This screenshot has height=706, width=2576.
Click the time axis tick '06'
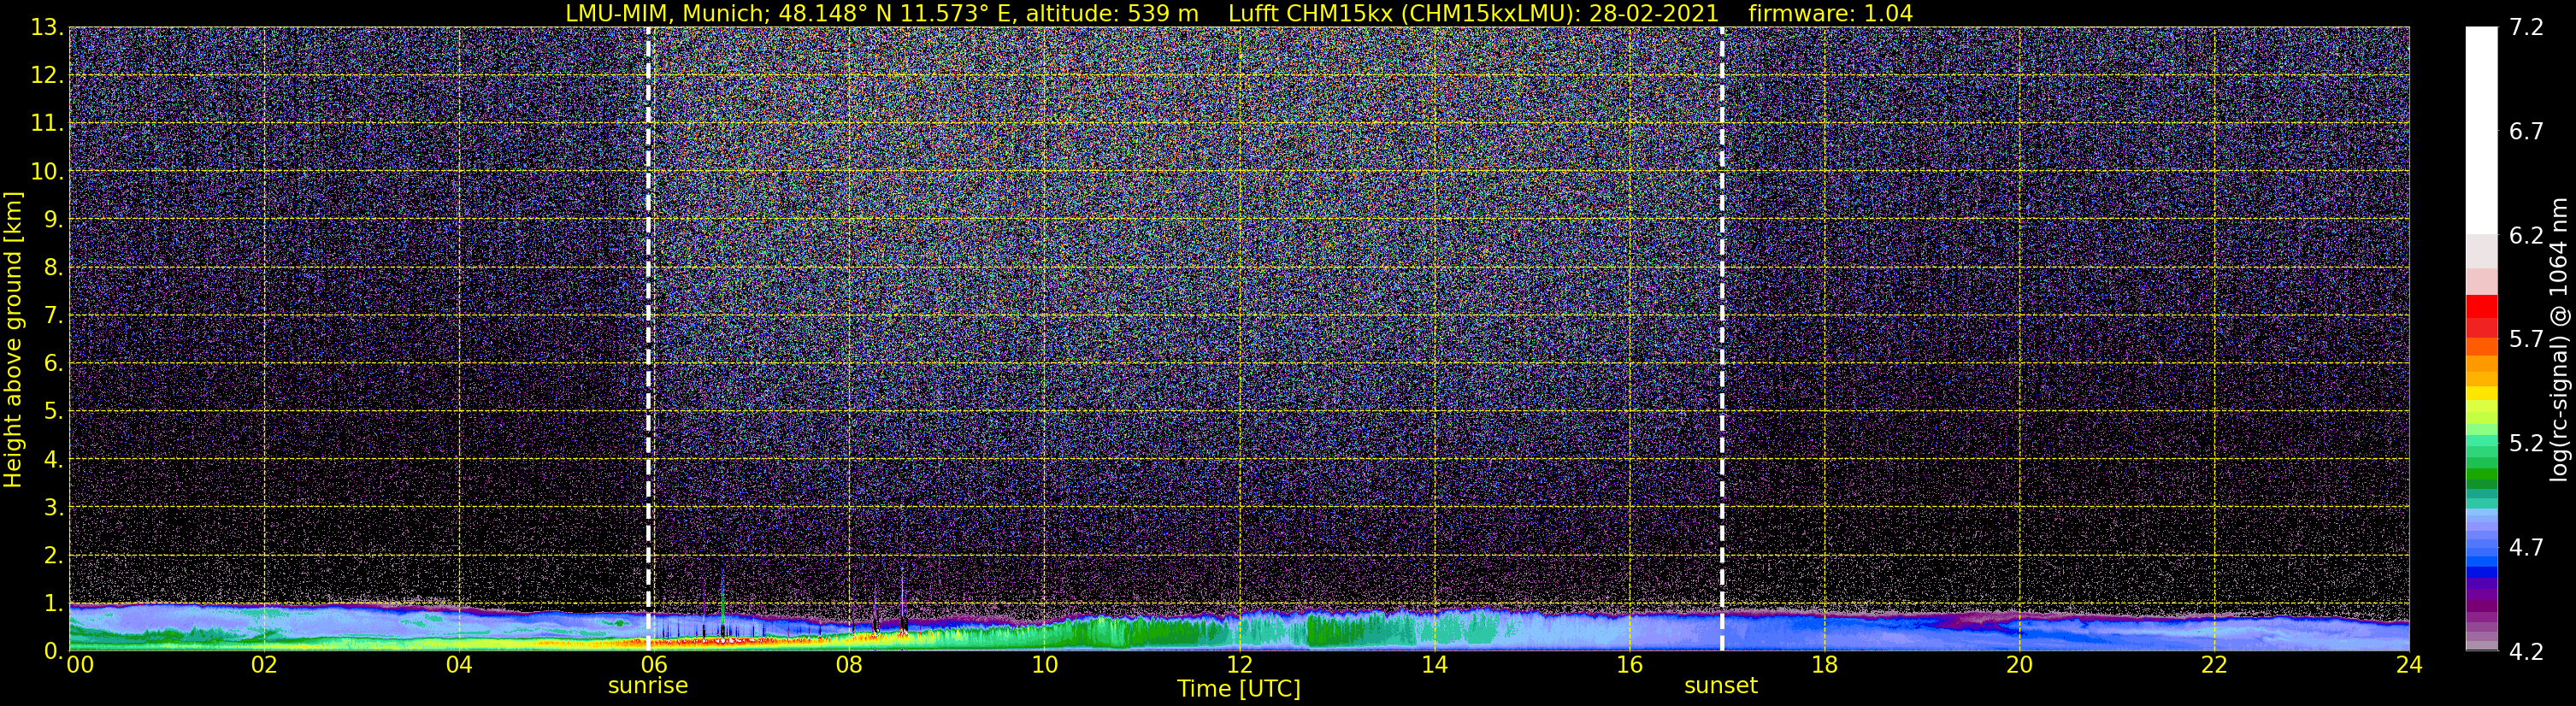coord(653,665)
